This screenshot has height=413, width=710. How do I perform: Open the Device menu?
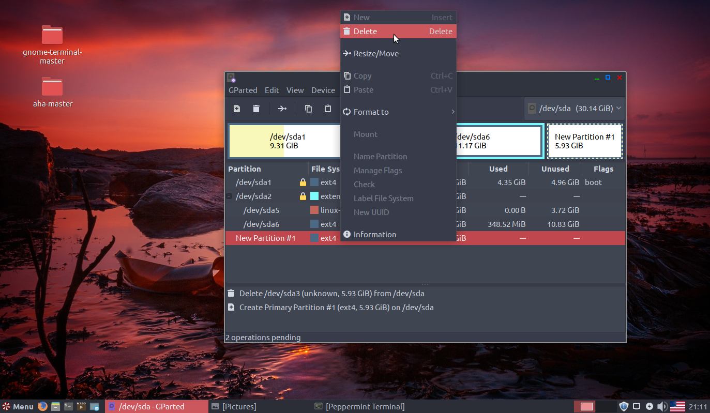(x=323, y=90)
